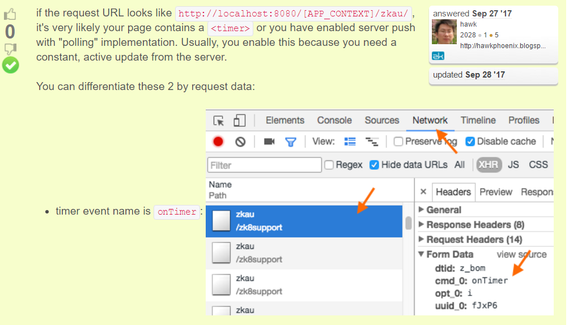569x325 pixels.
Task: Click the ZK badge icon under avatar
Action: click(438, 56)
